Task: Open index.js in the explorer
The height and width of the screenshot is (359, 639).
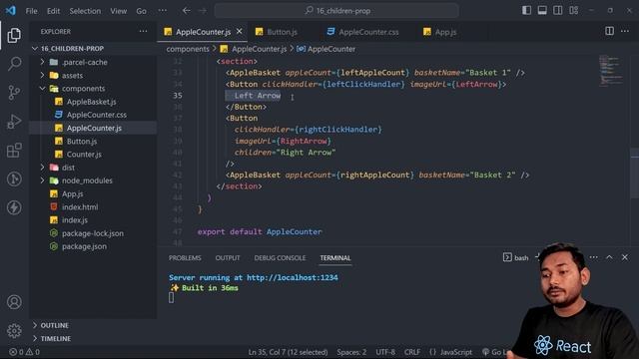Action: point(75,219)
